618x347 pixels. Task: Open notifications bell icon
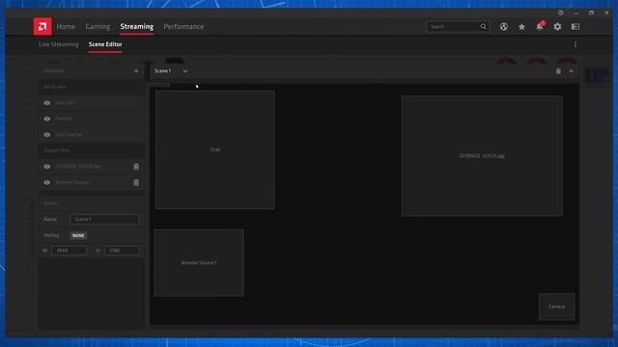540,26
